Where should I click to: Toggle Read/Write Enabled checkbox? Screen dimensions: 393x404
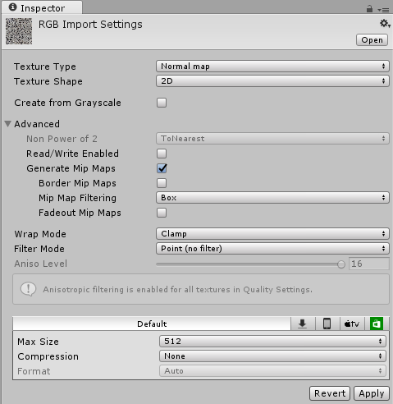coord(162,154)
